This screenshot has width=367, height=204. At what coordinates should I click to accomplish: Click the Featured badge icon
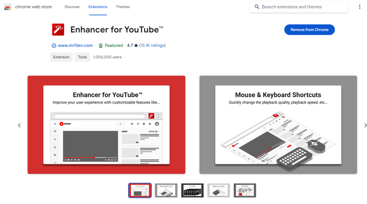(101, 45)
